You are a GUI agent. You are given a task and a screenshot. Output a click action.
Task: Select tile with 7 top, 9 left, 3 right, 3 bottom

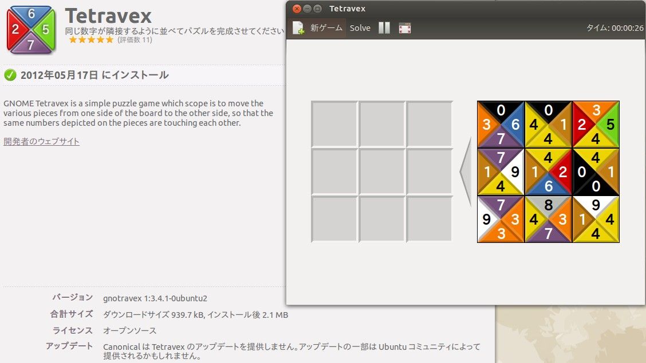click(x=501, y=219)
